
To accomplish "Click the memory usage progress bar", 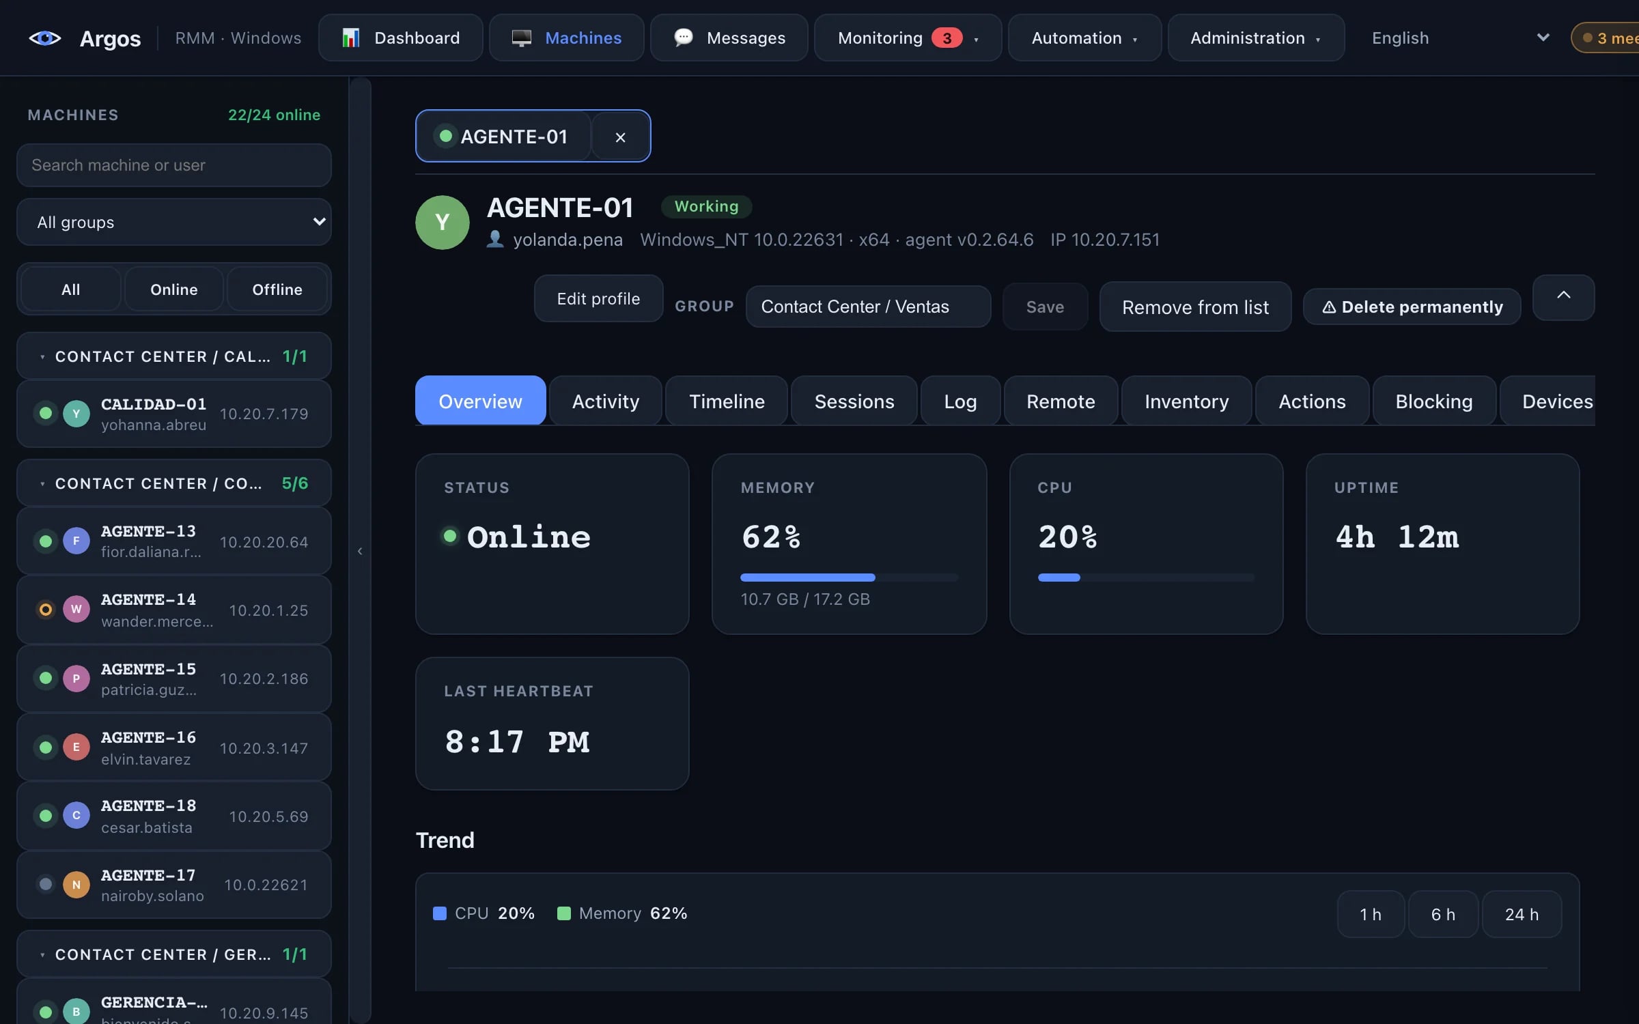I will [x=849, y=578].
